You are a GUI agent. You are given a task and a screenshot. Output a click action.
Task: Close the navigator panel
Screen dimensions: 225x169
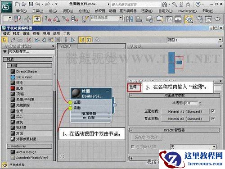click(x=220, y=46)
